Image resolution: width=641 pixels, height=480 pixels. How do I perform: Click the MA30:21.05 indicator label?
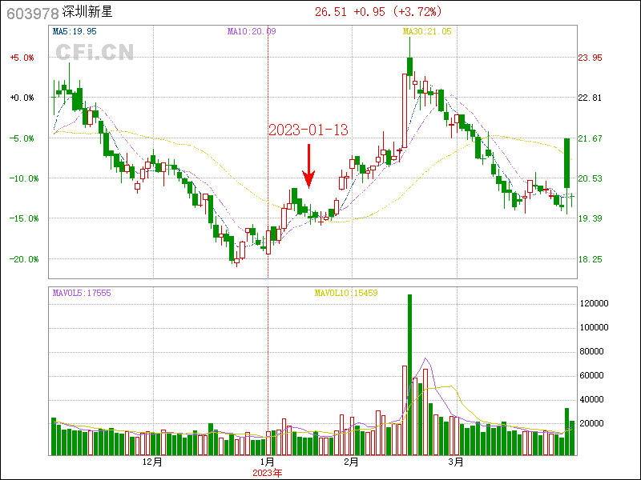(x=426, y=31)
